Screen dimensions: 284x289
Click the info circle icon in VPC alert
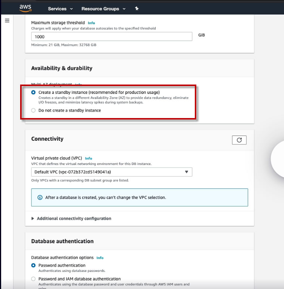point(40,197)
